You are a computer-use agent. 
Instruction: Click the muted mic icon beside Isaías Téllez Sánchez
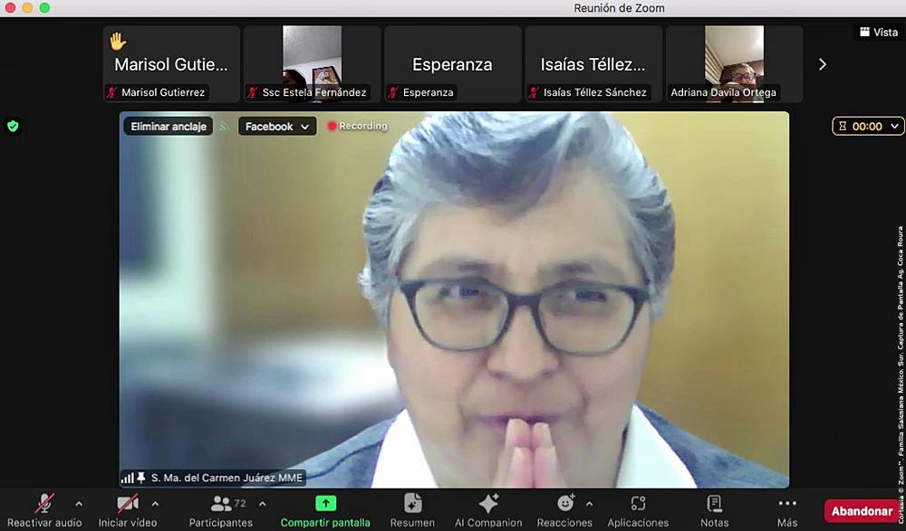coord(534,92)
